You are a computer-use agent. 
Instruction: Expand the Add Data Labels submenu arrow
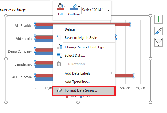pyautogui.click(x=111, y=73)
